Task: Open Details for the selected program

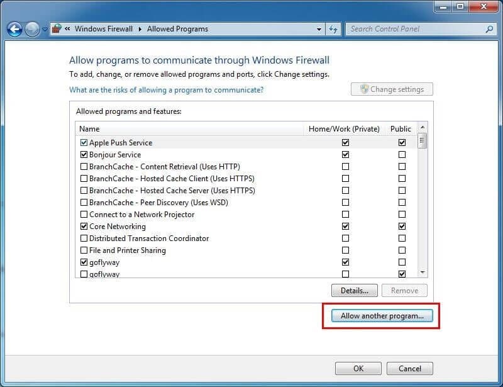Action: 355,290
